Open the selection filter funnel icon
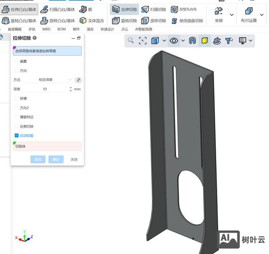The height and width of the screenshot is (254, 269). point(229,41)
